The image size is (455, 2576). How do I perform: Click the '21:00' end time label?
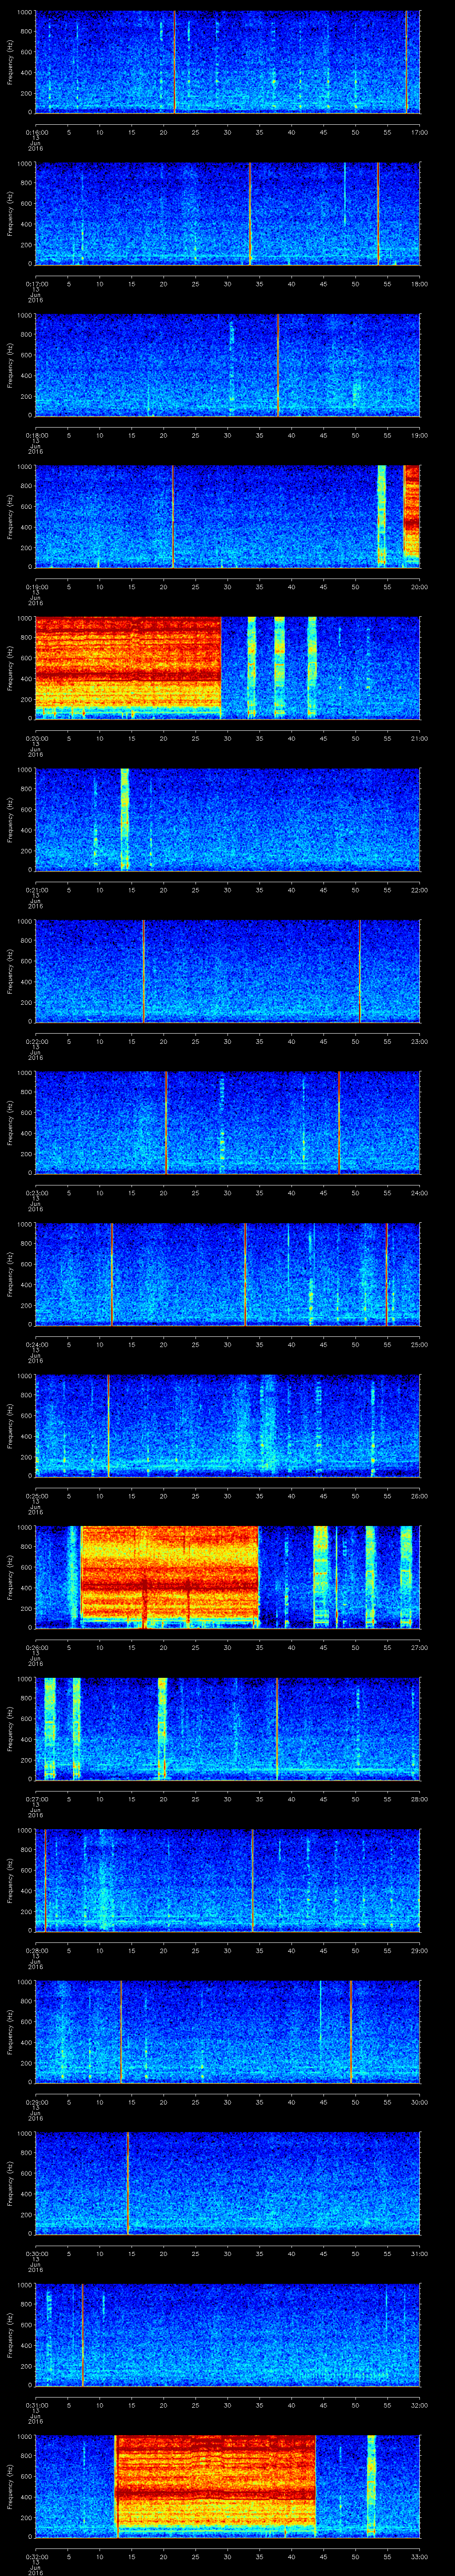click(x=419, y=738)
